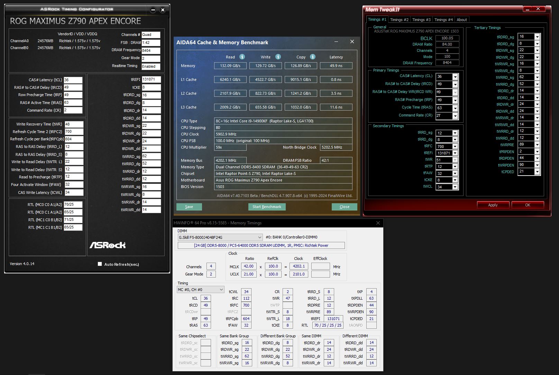Open the tCPDED dropdown in Tertiary Timings
Screen dimensions: 559x375
(537, 172)
